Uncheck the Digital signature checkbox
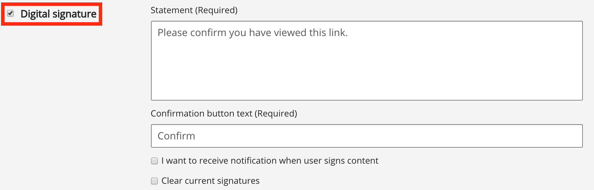 pos(11,14)
